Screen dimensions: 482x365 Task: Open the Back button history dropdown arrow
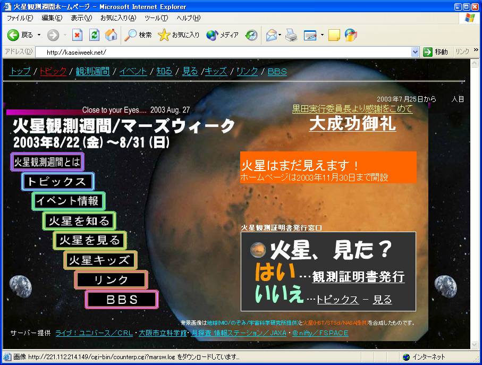[x=39, y=35]
